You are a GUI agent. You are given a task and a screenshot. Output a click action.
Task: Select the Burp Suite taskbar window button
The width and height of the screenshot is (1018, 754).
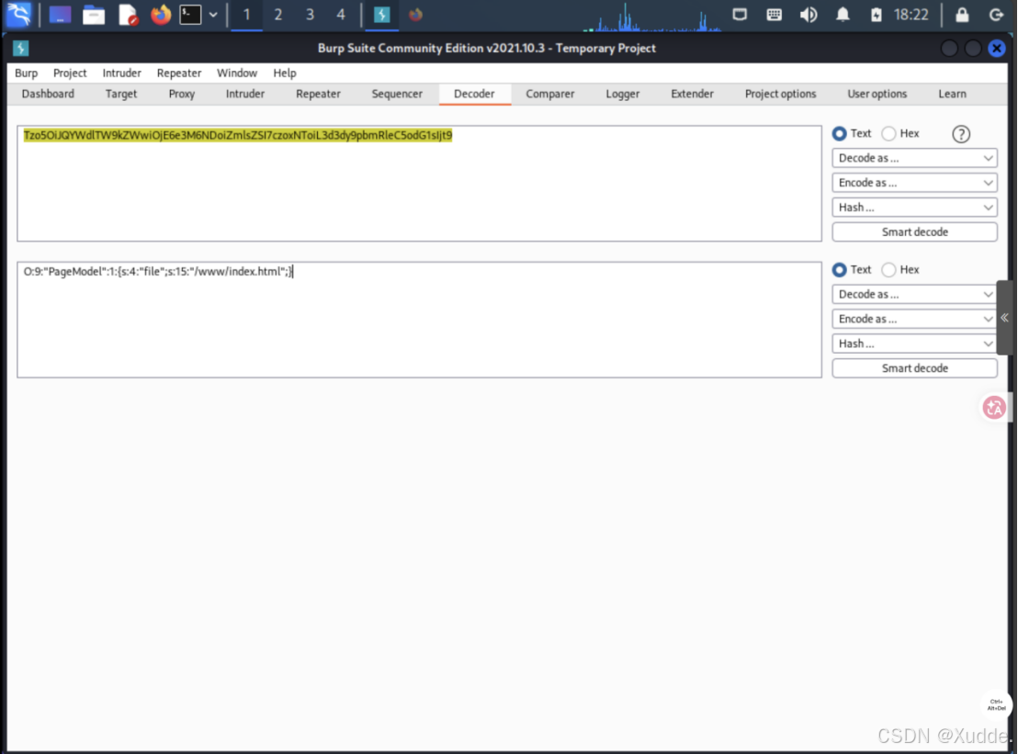pyautogui.click(x=382, y=15)
